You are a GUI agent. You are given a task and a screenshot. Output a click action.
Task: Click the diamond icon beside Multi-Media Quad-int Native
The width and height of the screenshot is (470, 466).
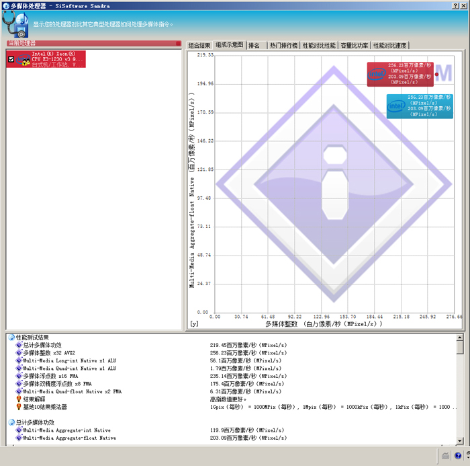[19, 368]
